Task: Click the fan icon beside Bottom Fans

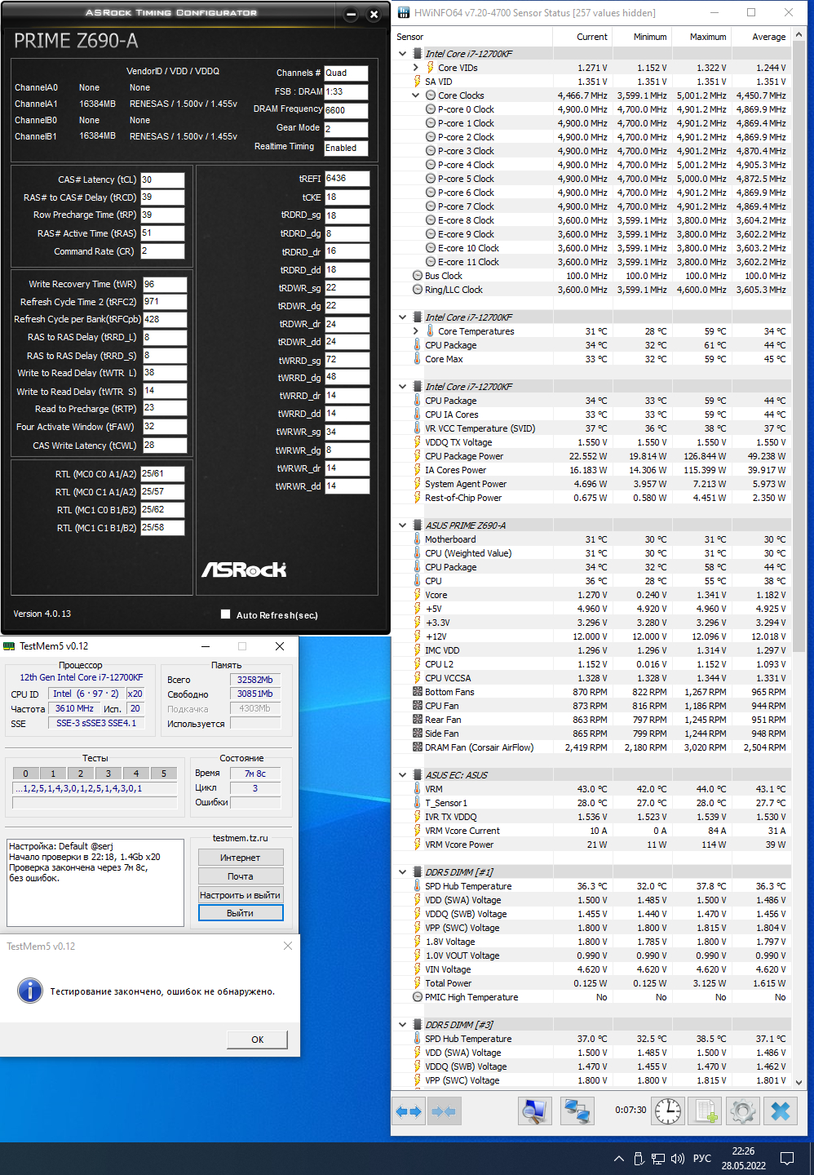Action: 418,692
